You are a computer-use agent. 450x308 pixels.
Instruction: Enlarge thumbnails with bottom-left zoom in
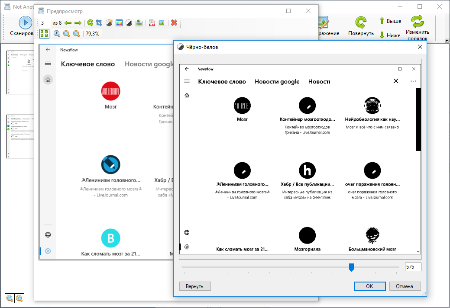pyautogui.click(x=19, y=298)
